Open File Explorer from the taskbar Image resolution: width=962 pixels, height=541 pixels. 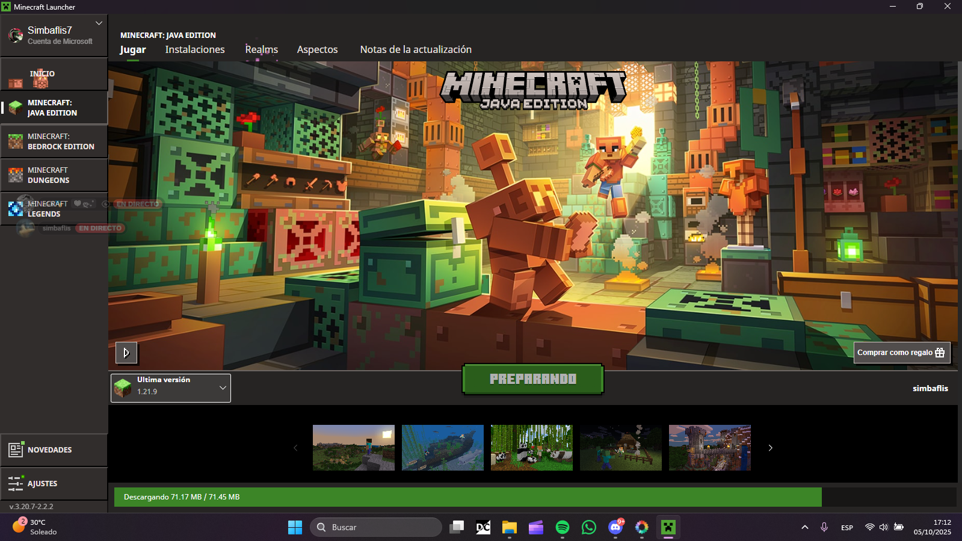(510, 527)
